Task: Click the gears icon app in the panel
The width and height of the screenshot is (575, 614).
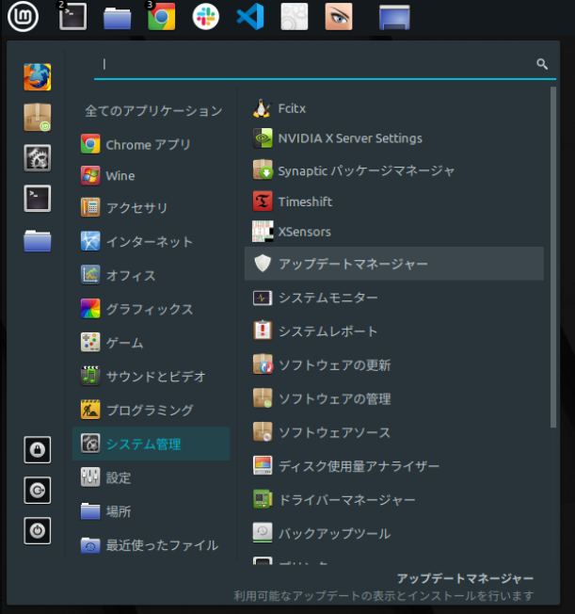Action: [x=295, y=16]
